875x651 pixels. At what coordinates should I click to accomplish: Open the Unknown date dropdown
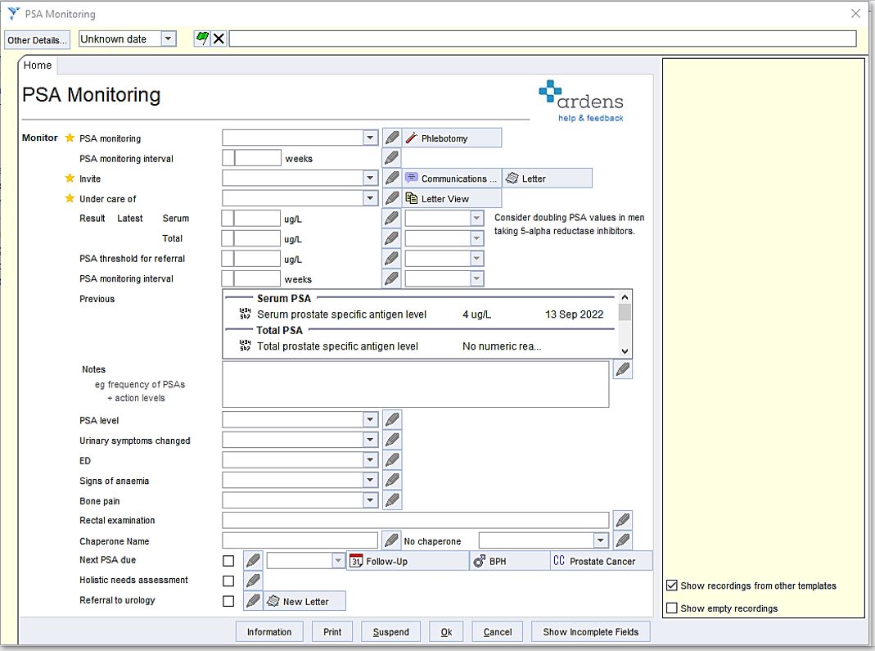tap(168, 38)
